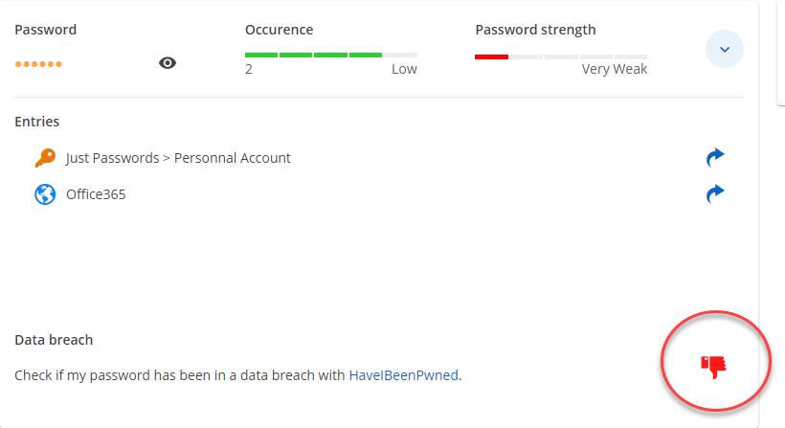Collapse details with the chevron-down button
The width and height of the screenshot is (785, 428).
click(x=725, y=49)
